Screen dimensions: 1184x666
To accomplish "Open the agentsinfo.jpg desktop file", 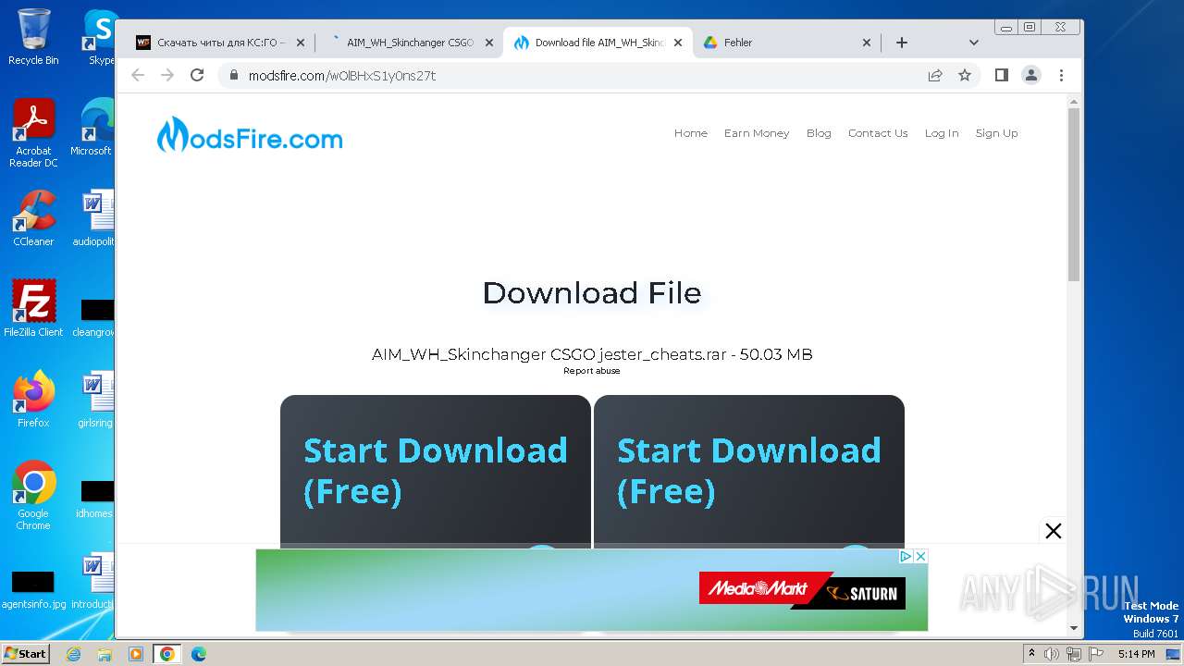I will [33, 590].
